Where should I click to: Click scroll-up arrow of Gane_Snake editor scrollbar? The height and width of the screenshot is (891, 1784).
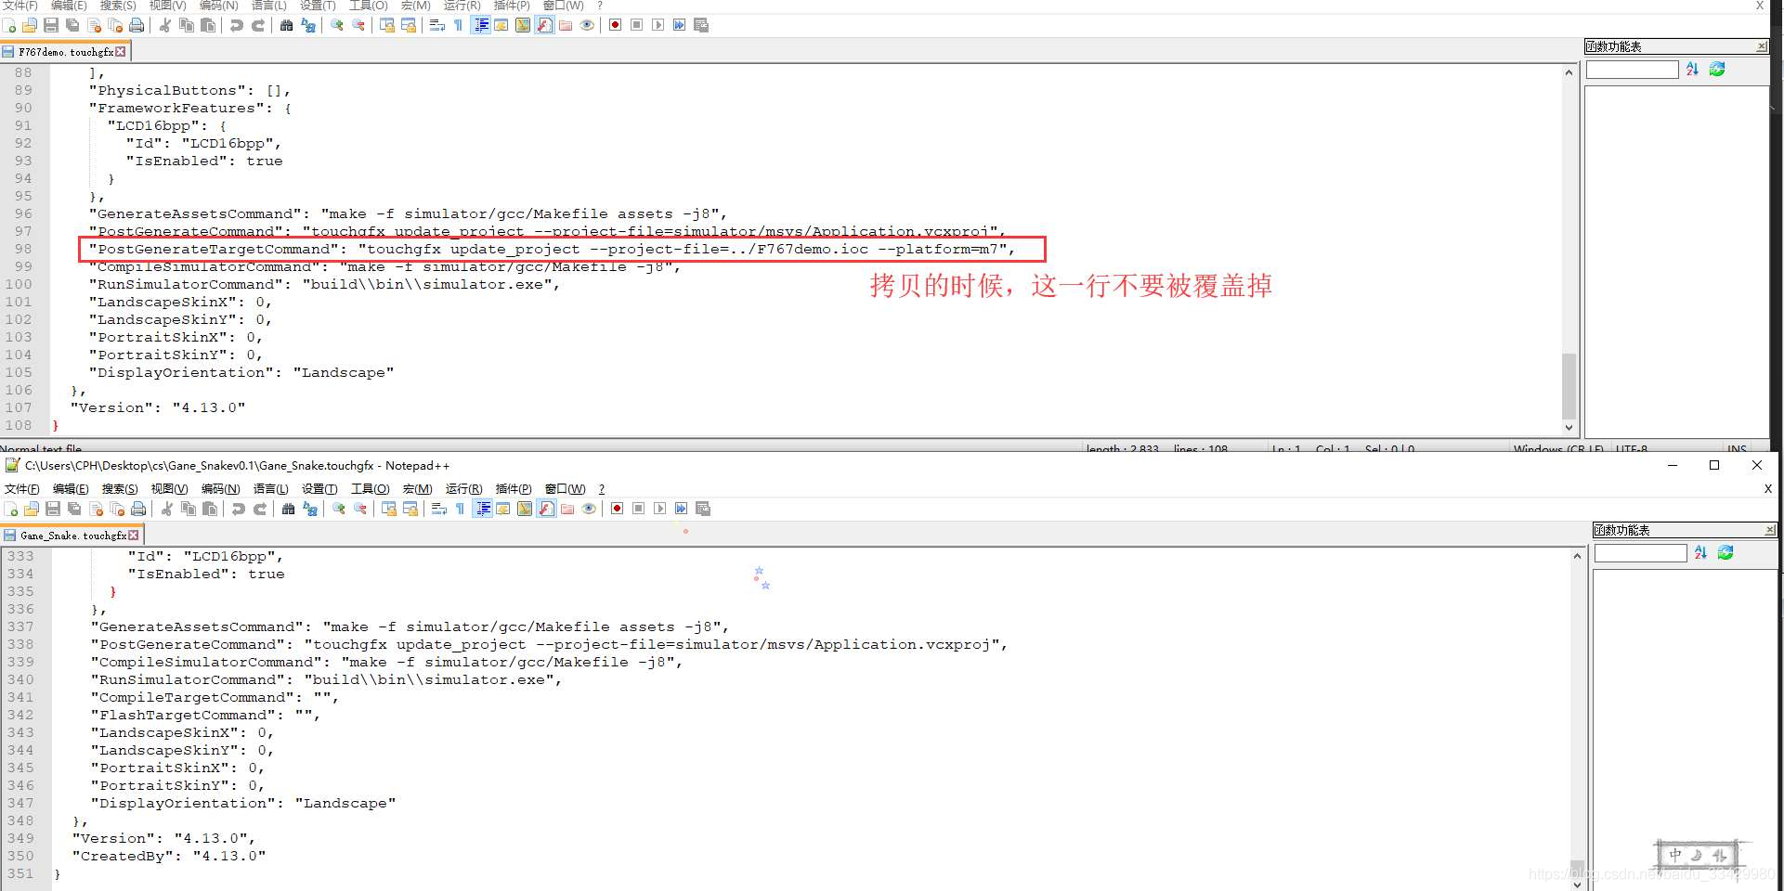(x=1577, y=556)
